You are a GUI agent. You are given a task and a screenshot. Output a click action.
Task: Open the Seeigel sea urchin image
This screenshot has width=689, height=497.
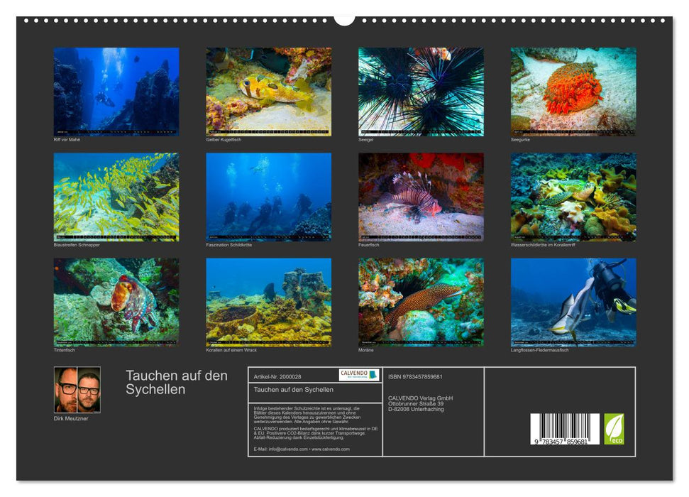pyautogui.click(x=421, y=92)
